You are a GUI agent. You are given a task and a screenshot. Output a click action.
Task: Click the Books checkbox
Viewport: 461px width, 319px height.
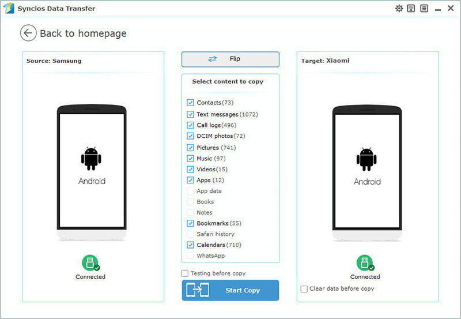pos(190,202)
